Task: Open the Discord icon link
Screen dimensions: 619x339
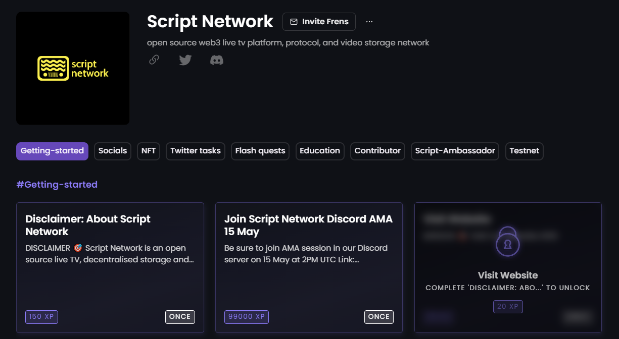Action: pyautogui.click(x=217, y=60)
